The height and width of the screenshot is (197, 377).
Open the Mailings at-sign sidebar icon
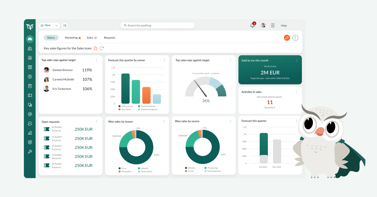click(30, 114)
